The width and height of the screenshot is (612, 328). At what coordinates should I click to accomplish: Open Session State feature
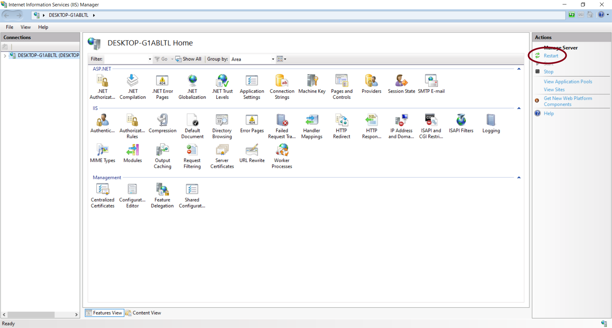(x=401, y=84)
